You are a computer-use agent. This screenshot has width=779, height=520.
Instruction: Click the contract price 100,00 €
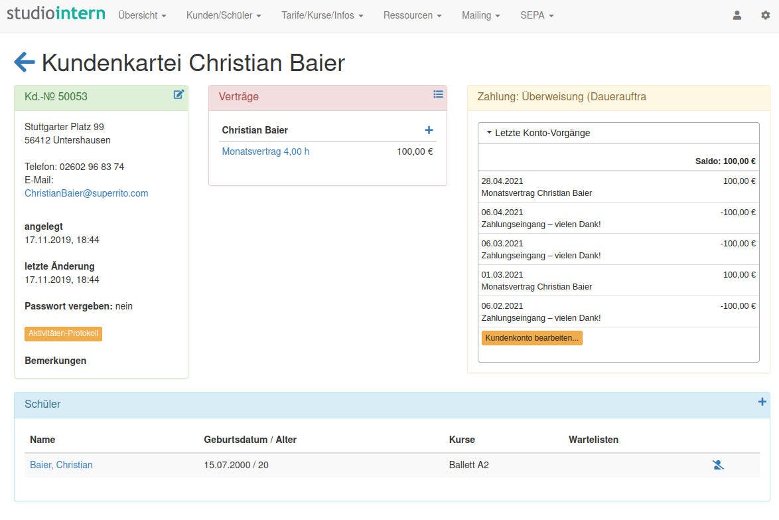(415, 151)
